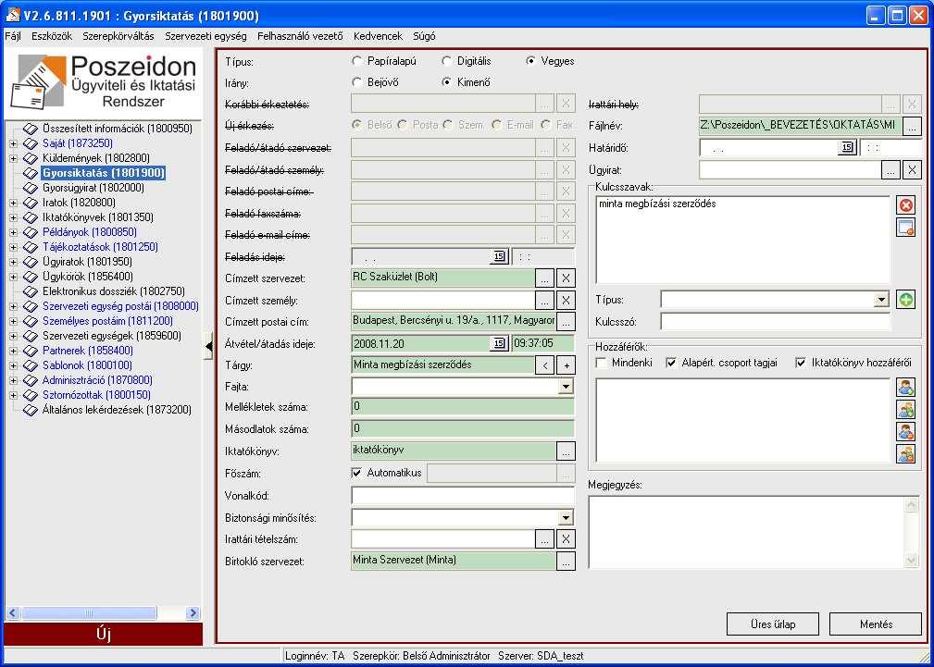This screenshot has height=667, width=934.
Task: Open calendar picker for Határidő
Action: point(846,148)
